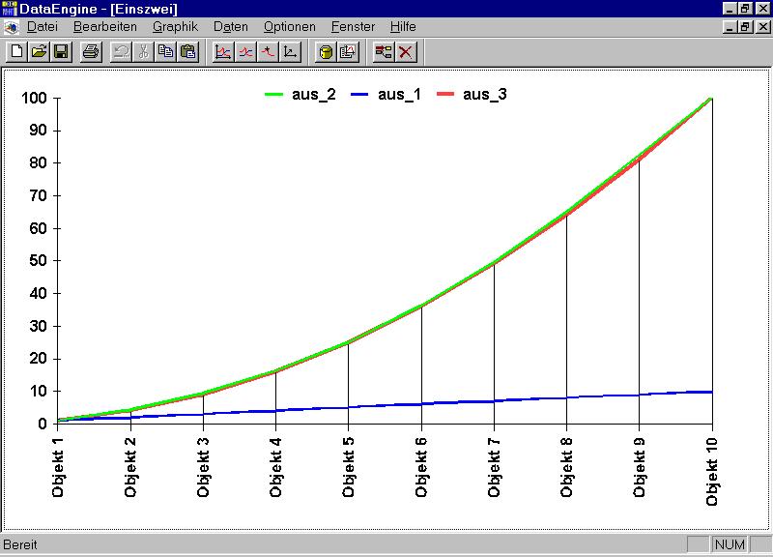Screen dimensions: 773x557
Task: Click the New file toolbar icon
Action: [x=17, y=51]
